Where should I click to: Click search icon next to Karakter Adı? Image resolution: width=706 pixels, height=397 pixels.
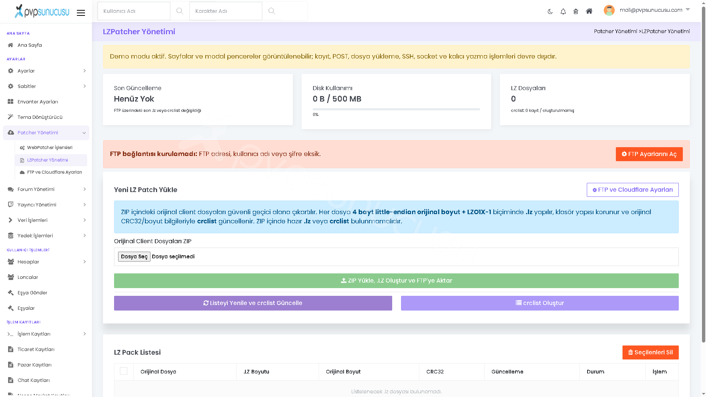click(x=272, y=11)
